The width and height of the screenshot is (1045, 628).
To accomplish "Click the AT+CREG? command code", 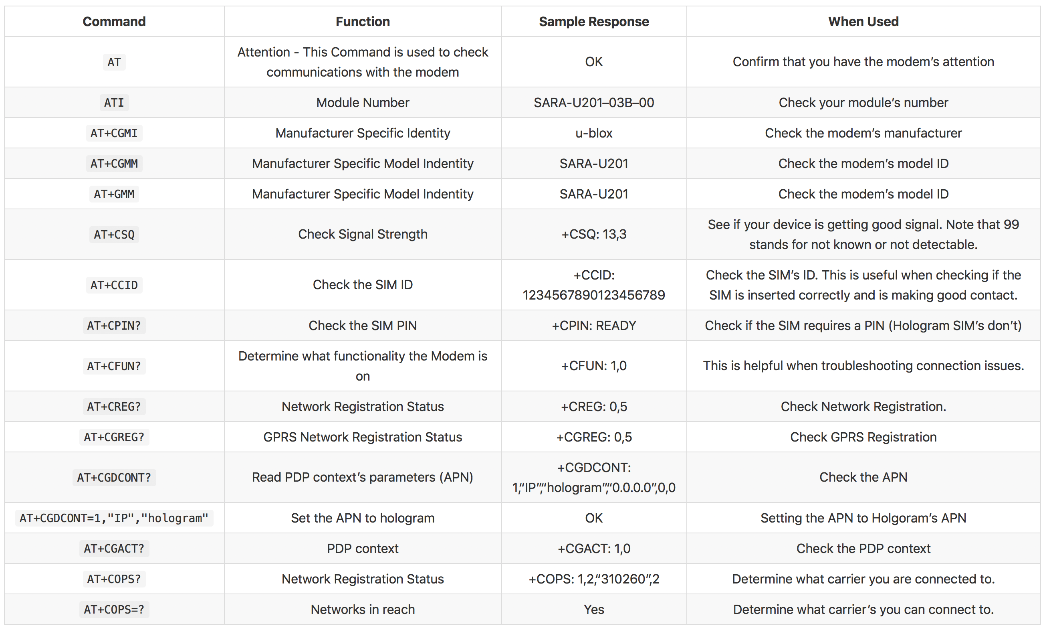I will coord(114,407).
